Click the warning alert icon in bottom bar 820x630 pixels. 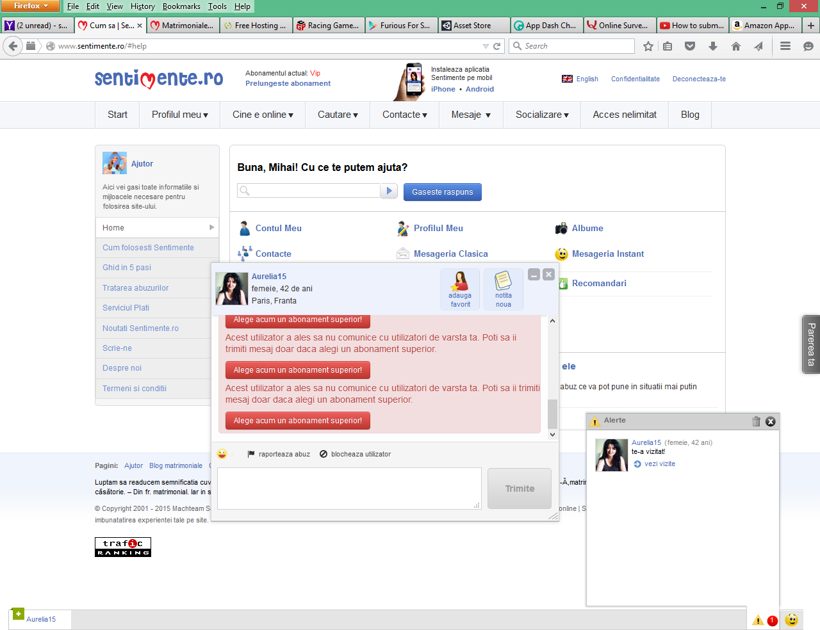coord(758,620)
